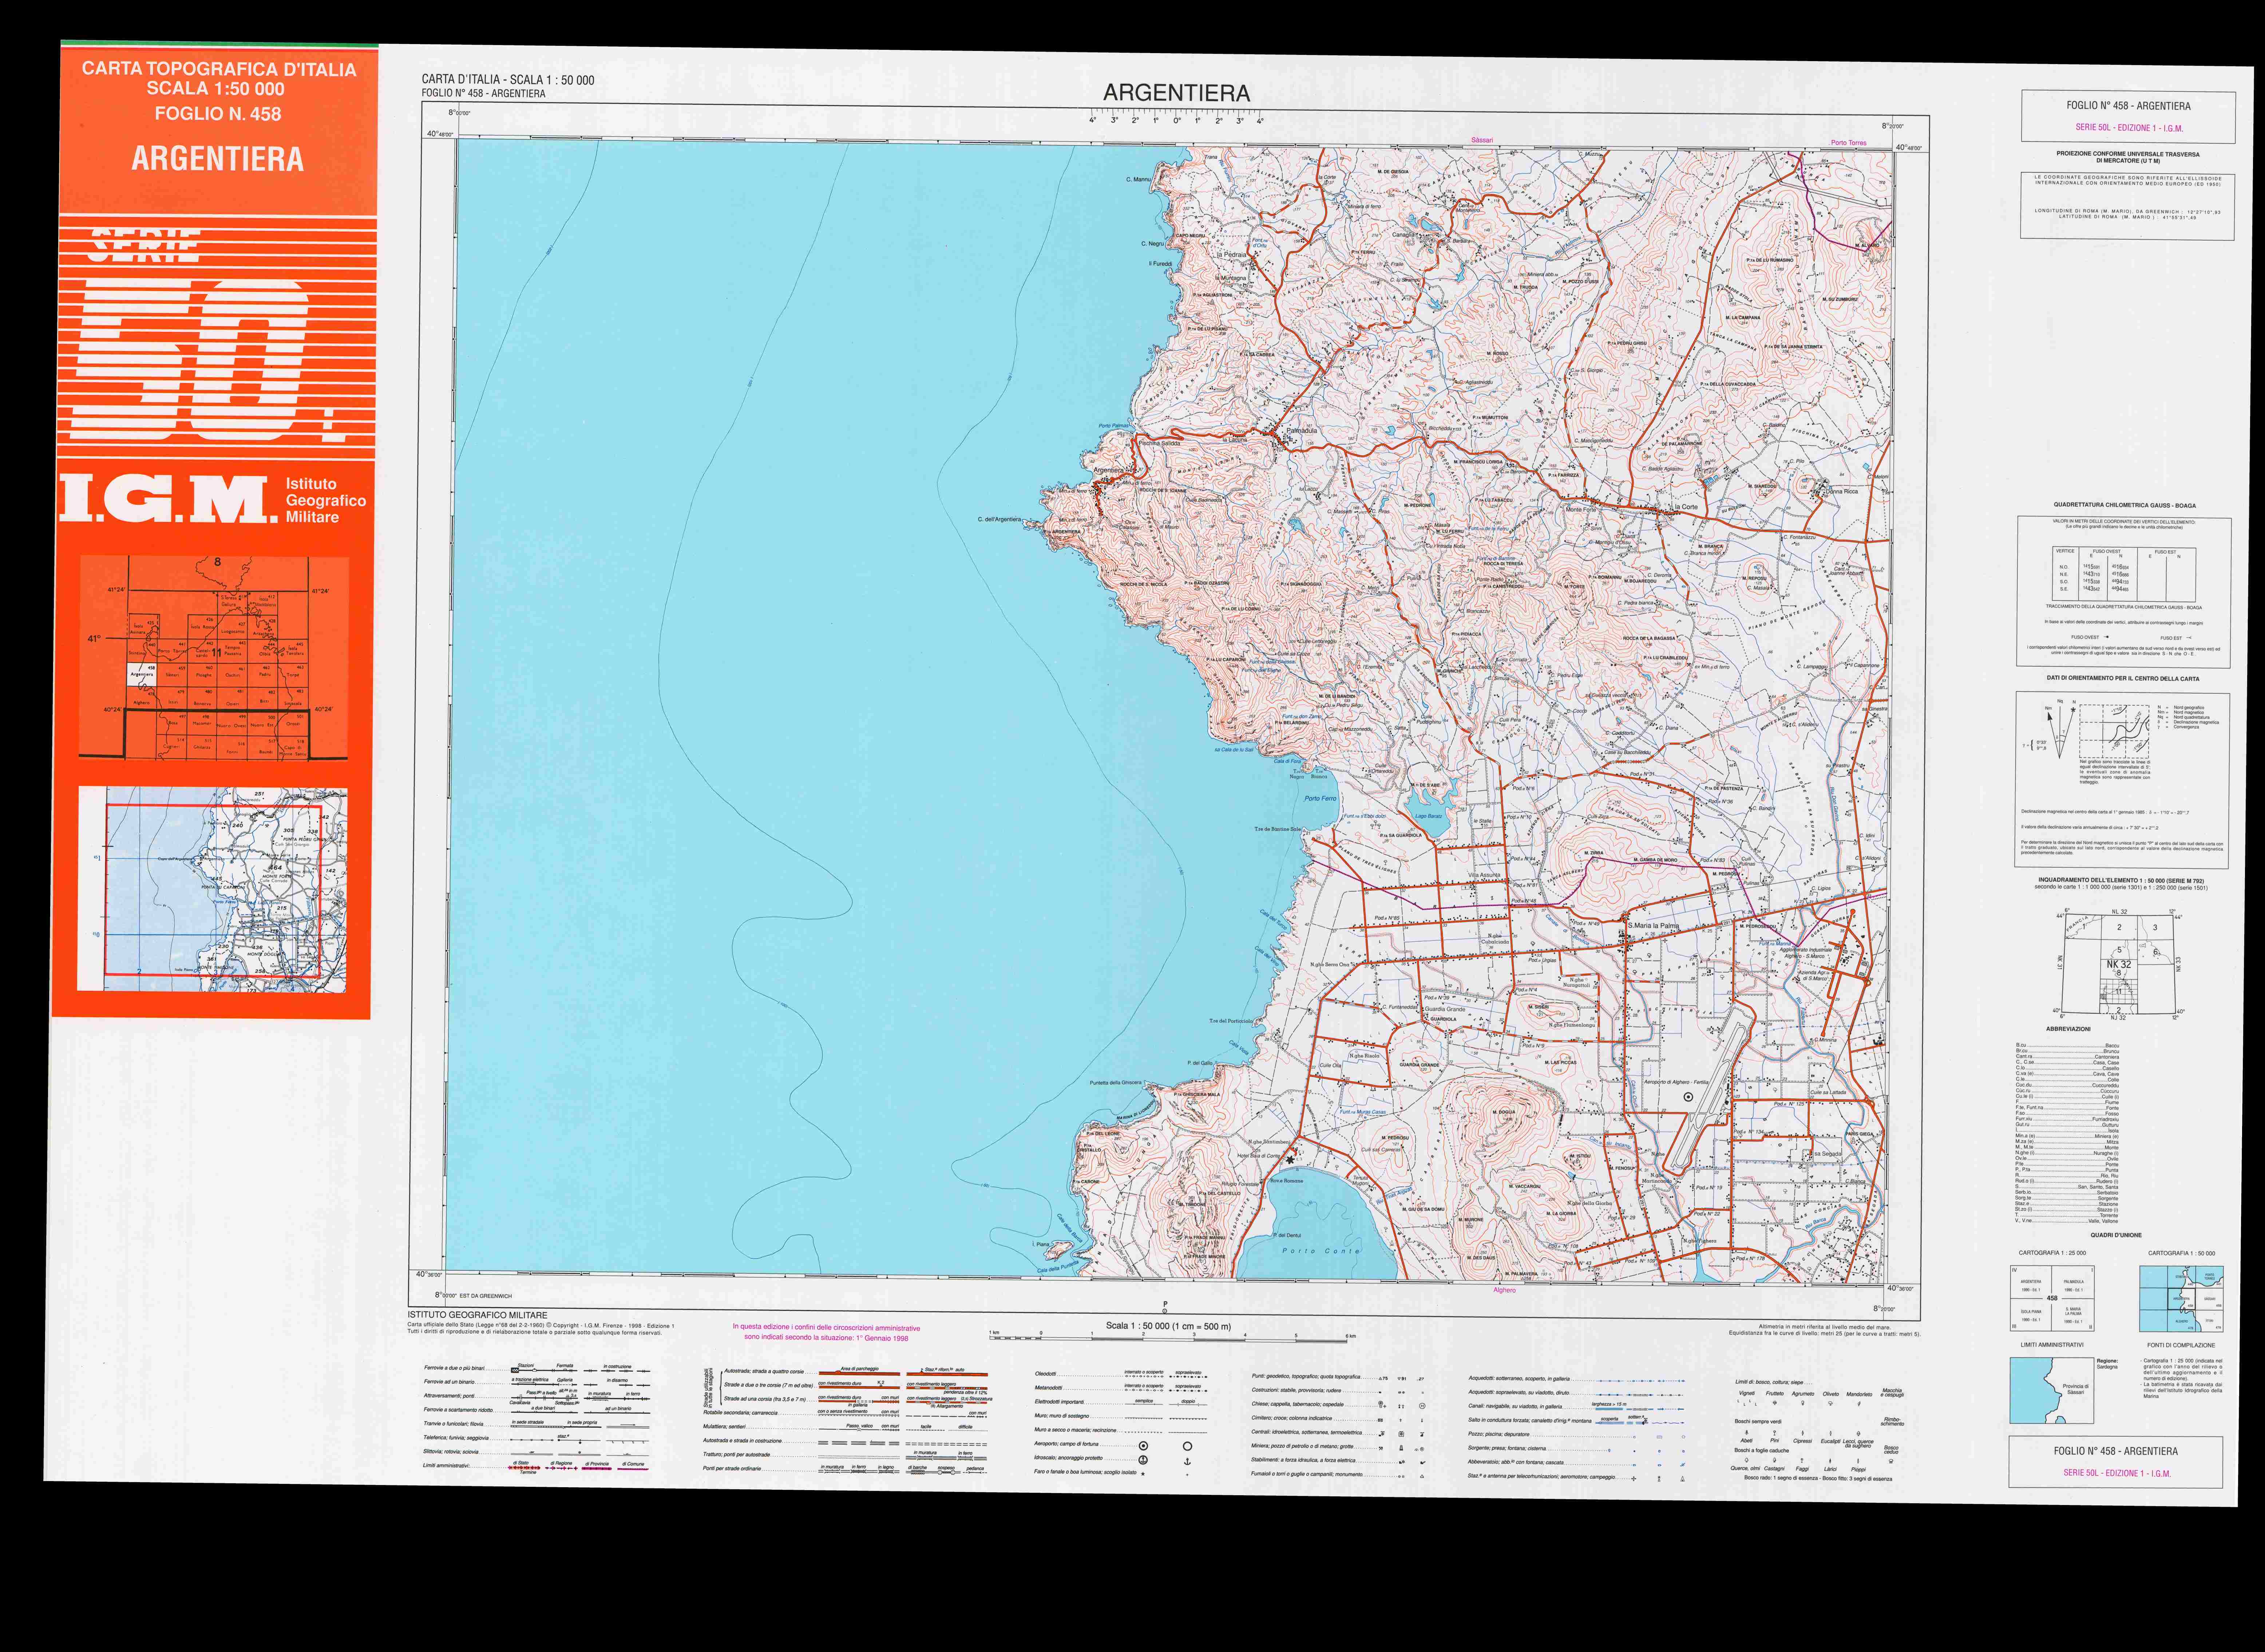Click the 'QUADRETTATURA CHILOMETRICA GAUSS - BOAGA' heading
The image size is (2265, 1652).
coord(2125,505)
